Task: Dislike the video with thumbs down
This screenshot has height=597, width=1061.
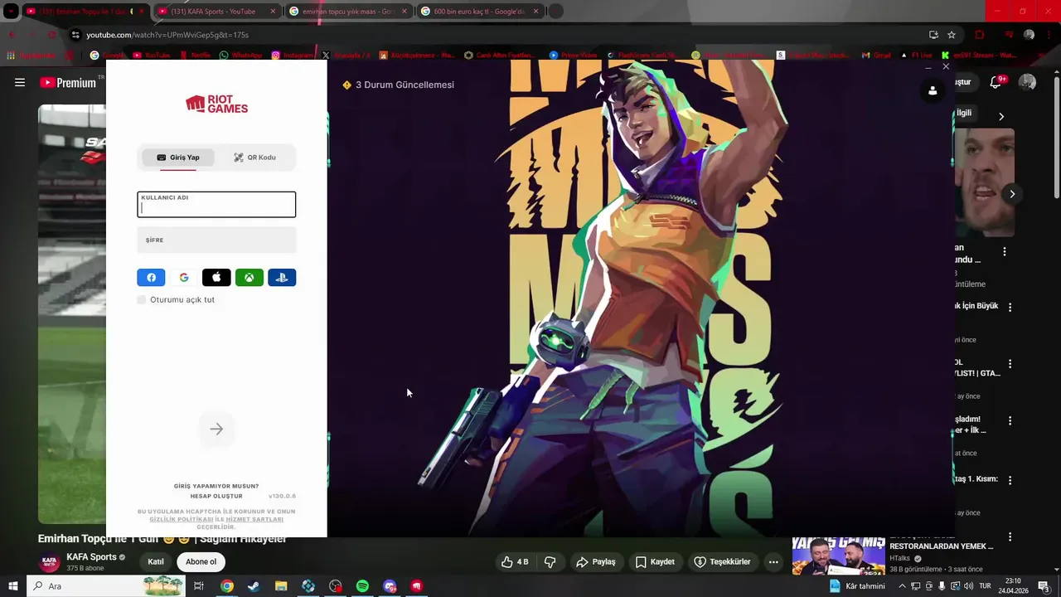Action: [550, 561]
